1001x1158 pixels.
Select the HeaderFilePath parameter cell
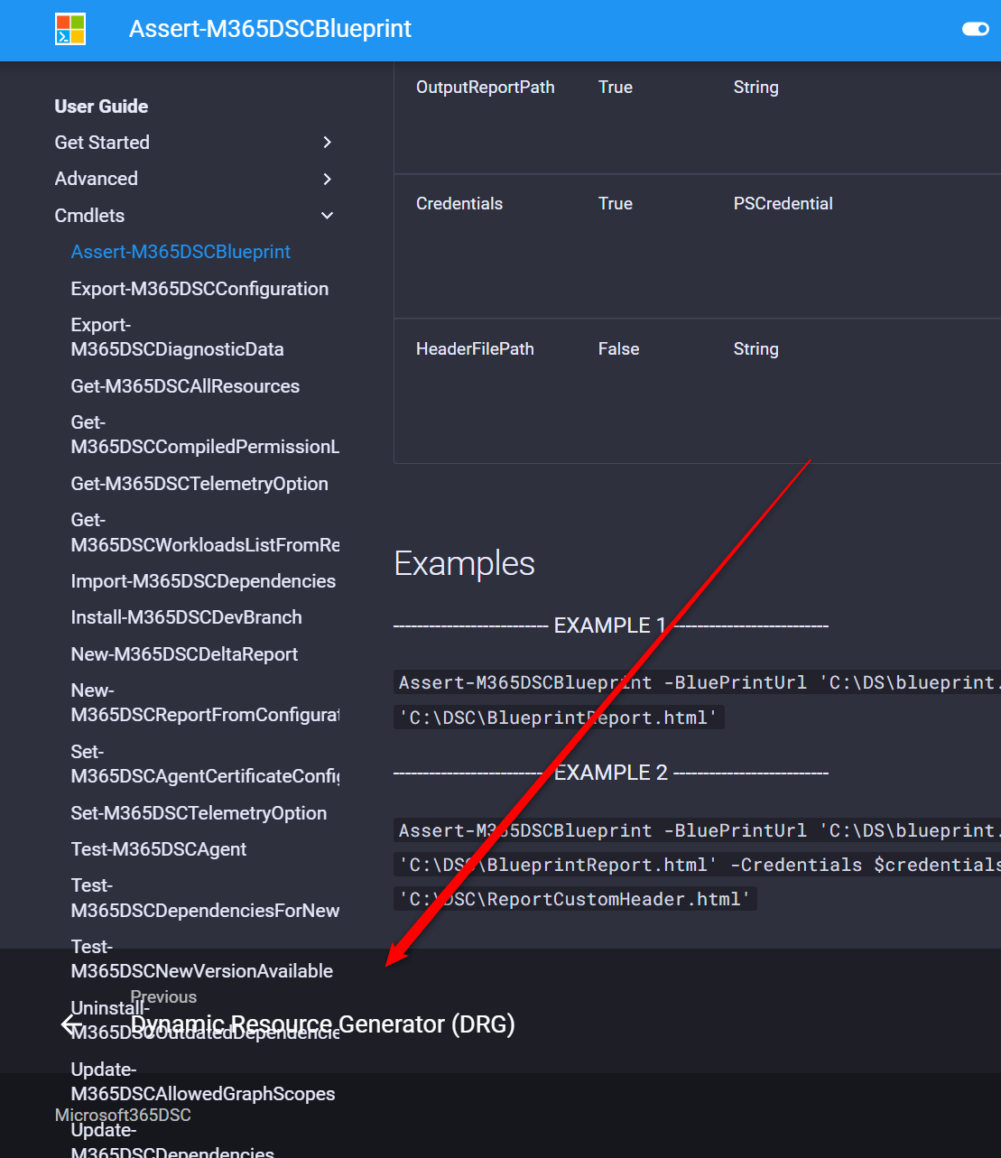pos(475,349)
